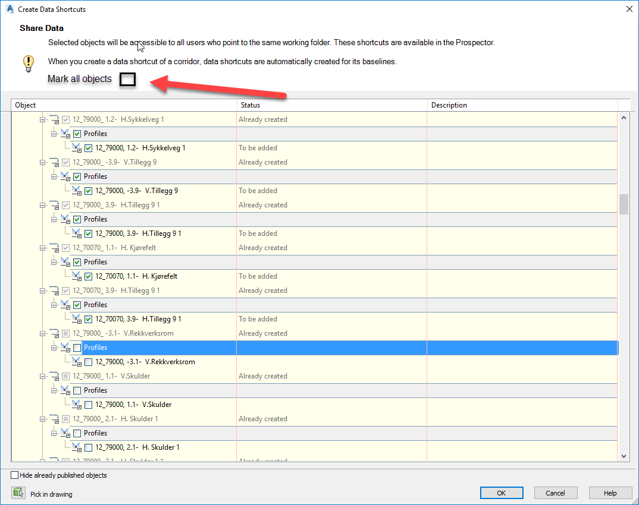The width and height of the screenshot is (639, 505).
Task: Collapse alignment 12_79000_ 3.9- H.Tillegg 9 1
Action: pos(42,205)
